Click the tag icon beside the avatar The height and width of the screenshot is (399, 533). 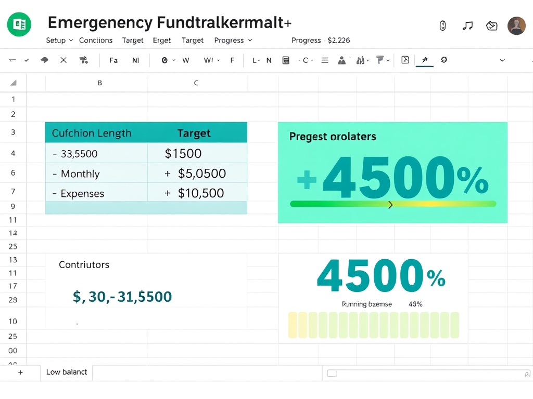coord(491,25)
